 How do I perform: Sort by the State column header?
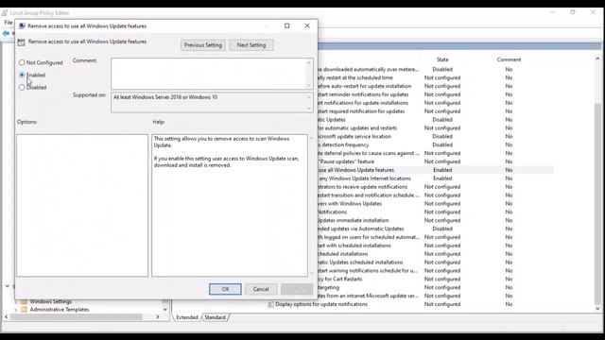point(442,59)
